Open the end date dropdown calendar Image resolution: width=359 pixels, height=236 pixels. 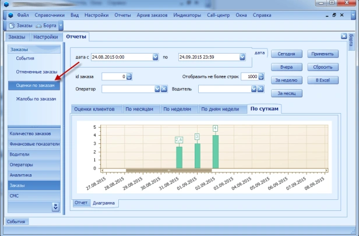[241, 57]
